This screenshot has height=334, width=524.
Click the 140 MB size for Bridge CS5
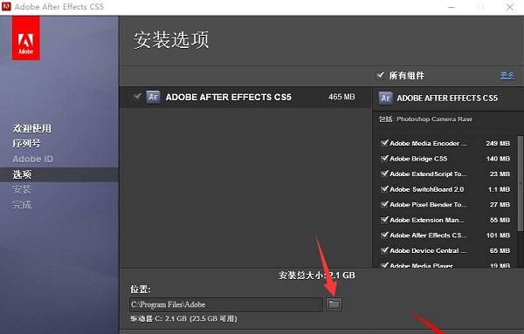click(x=498, y=159)
